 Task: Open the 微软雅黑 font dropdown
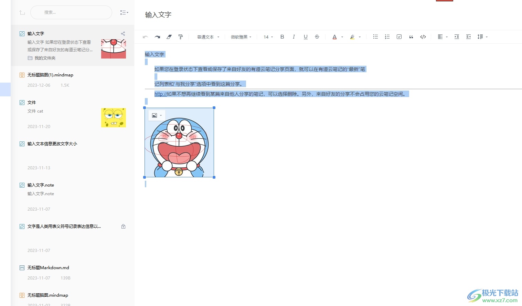(241, 37)
